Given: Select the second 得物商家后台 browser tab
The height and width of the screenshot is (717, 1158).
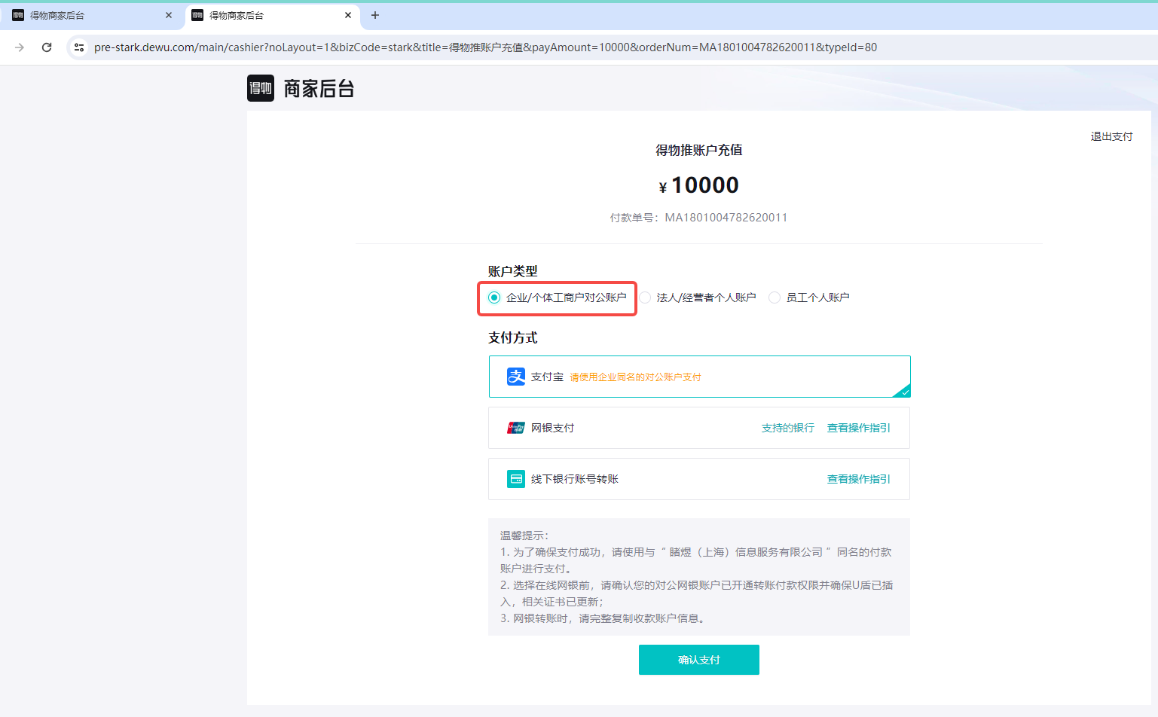Looking at the screenshot, I should point(271,15).
